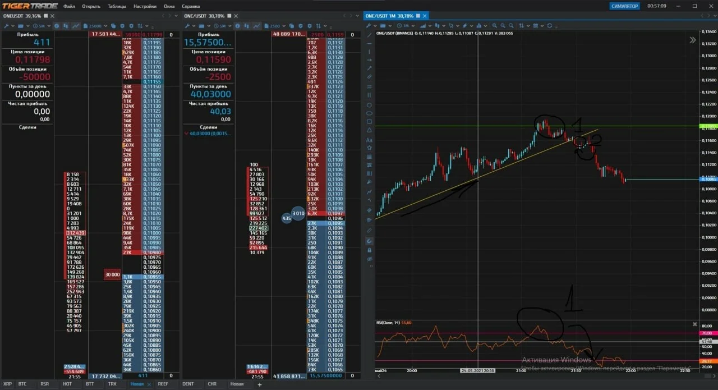Open the Таблицы menu
This screenshot has height=390, width=718.
coord(117,6)
